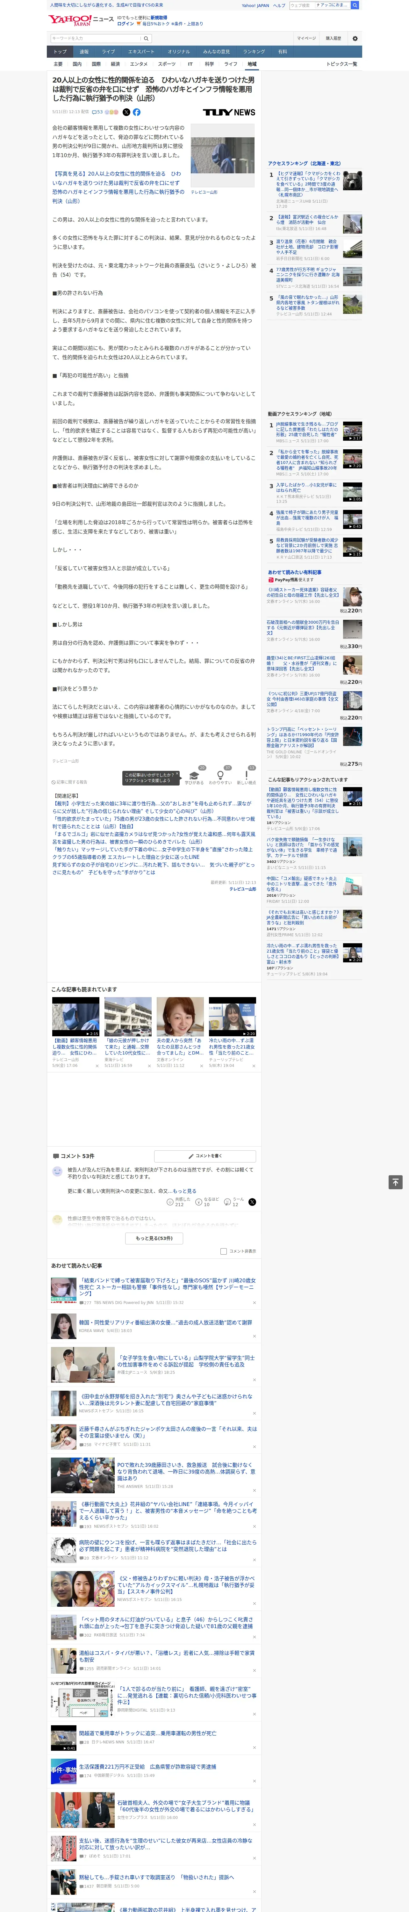Click the うーん reaction on first comment
Screen dimensions: 409x1912
point(233,1202)
